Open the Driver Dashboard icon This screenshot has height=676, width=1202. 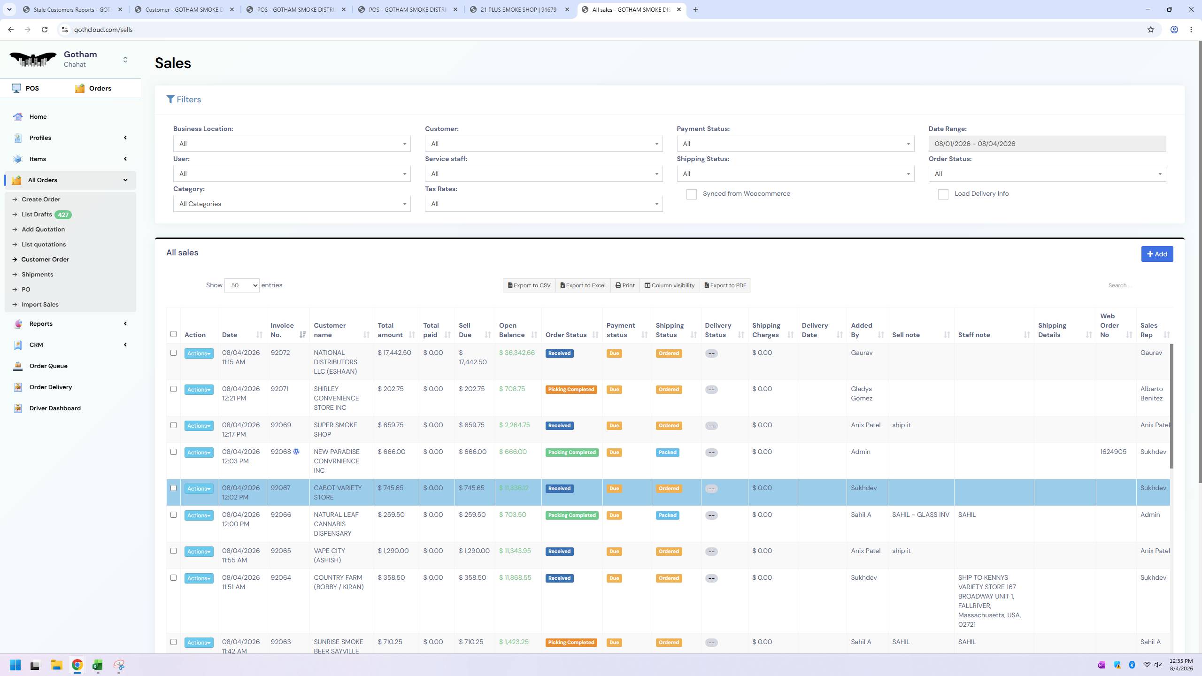(18, 408)
